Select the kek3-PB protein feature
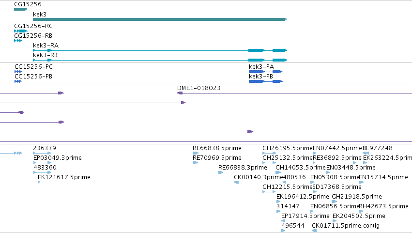 click(266, 81)
